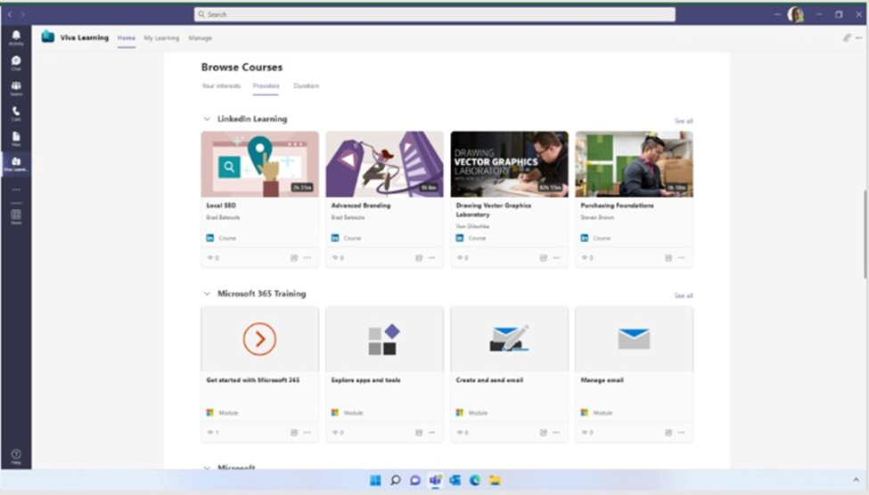Open more options on Explore apps and tools card
Viewport: 869px width, 495px height.
(431, 433)
